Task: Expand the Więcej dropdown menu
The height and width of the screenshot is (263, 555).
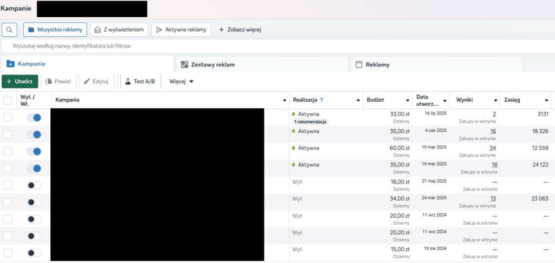Action: (x=182, y=82)
